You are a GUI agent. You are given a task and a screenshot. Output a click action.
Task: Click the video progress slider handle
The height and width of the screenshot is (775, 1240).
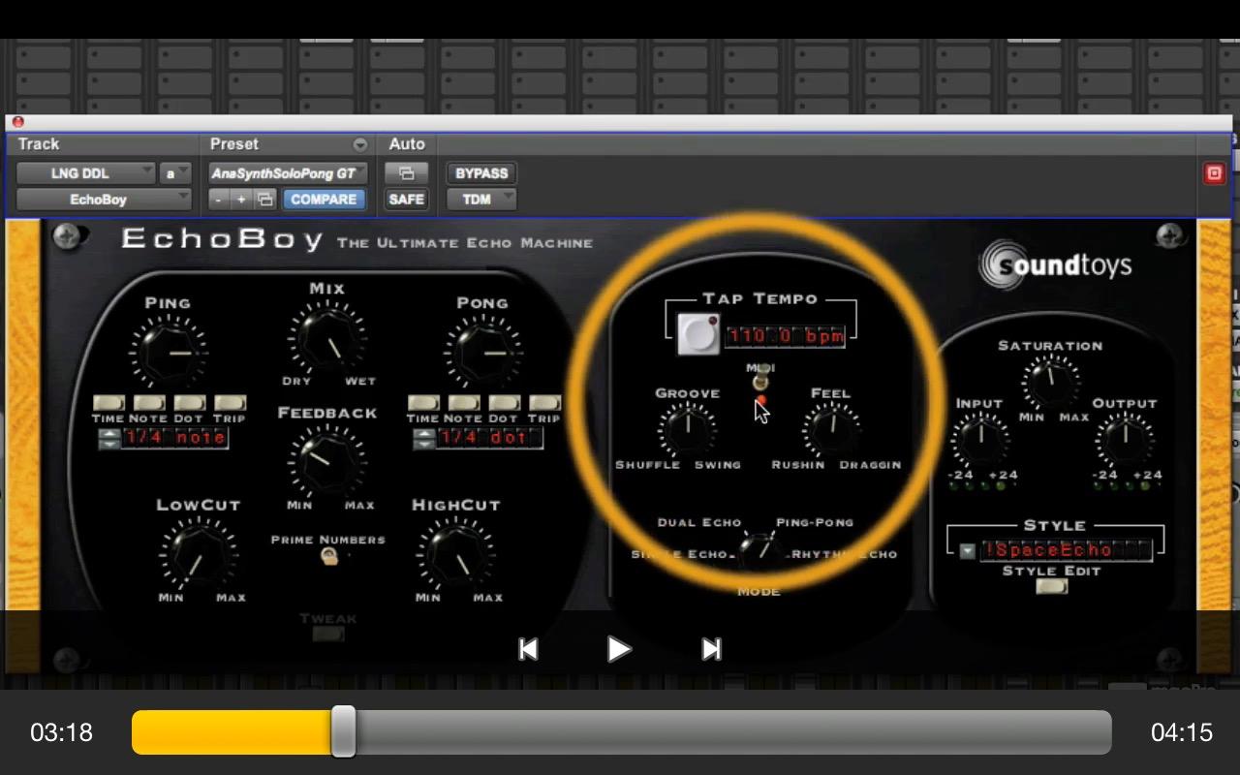pyautogui.click(x=343, y=731)
